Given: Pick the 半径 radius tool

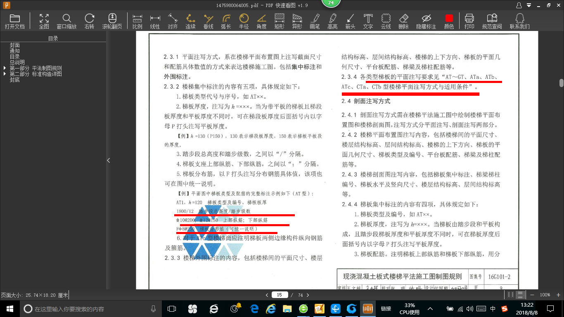Looking at the screenshot, I should tap(244, 21).
